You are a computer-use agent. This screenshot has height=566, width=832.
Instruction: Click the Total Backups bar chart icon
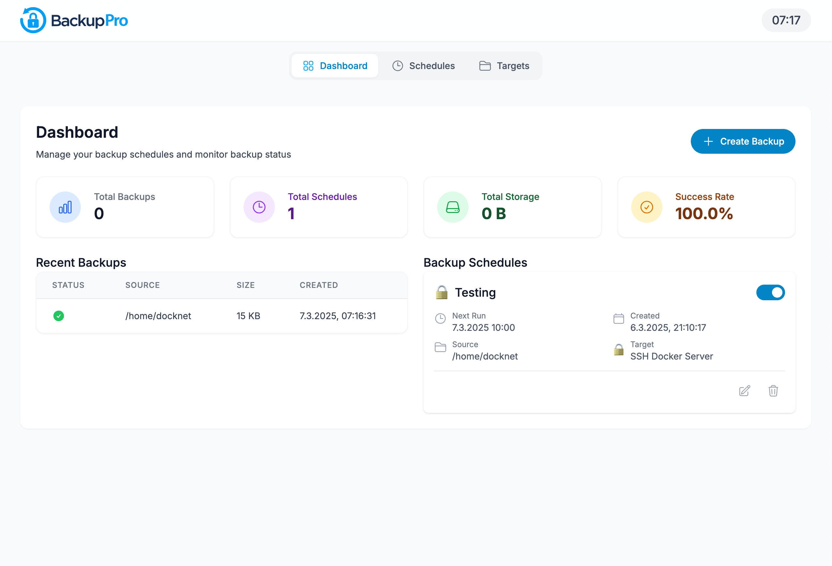65,207
